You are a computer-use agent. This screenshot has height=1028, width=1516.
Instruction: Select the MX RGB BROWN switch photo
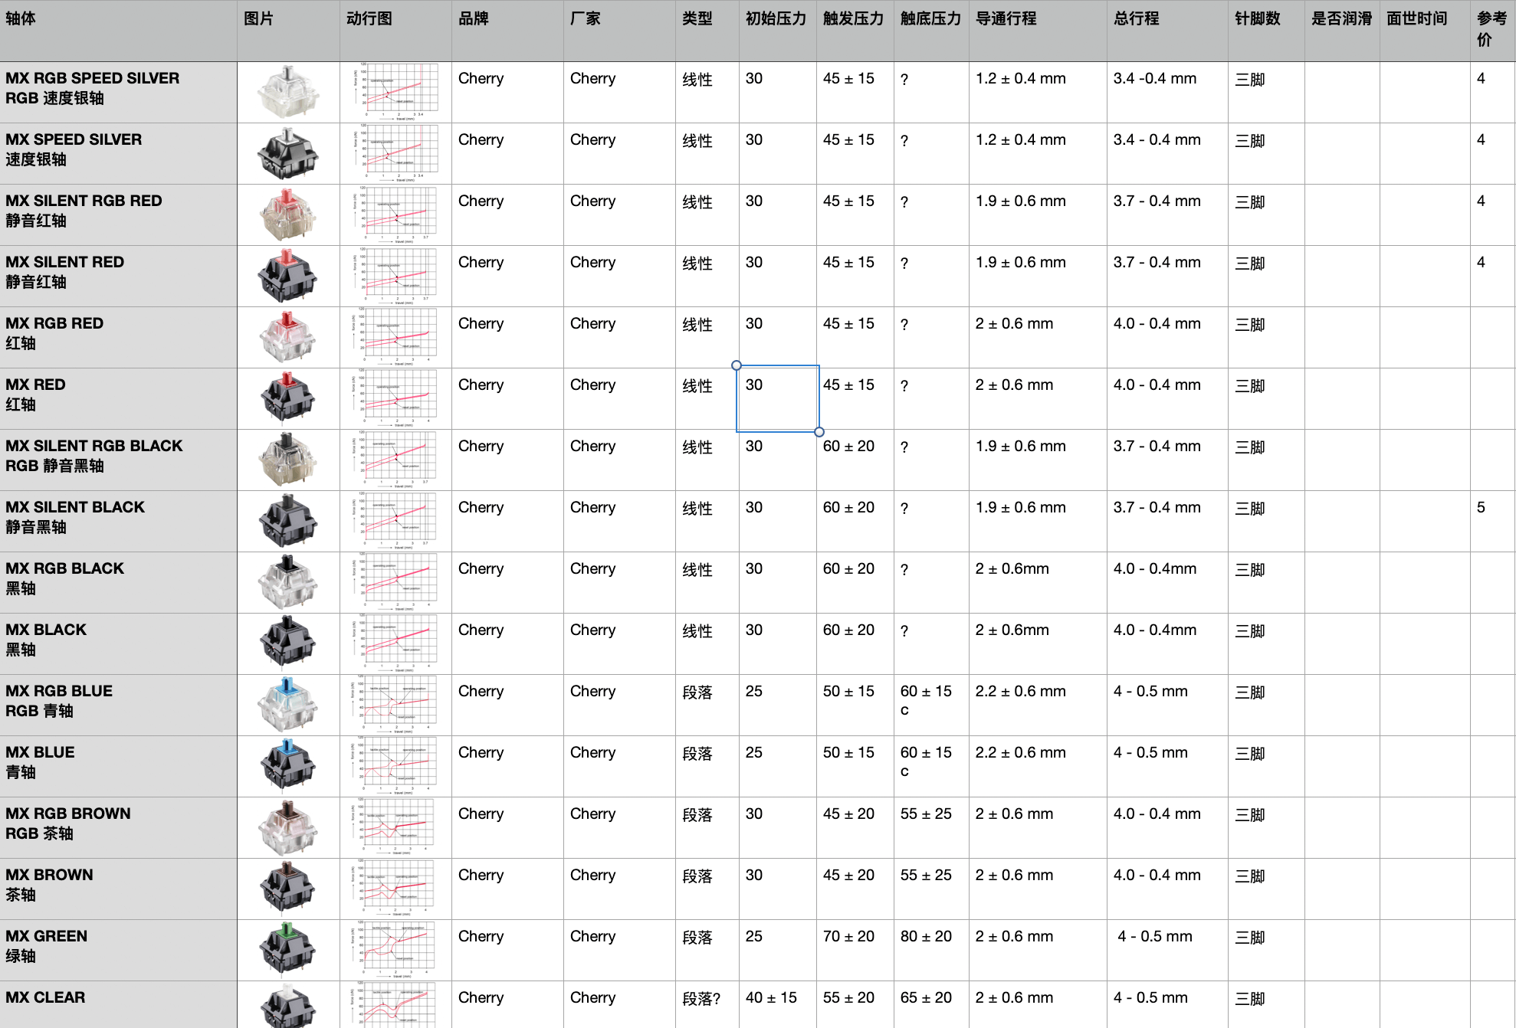point(287,827)
